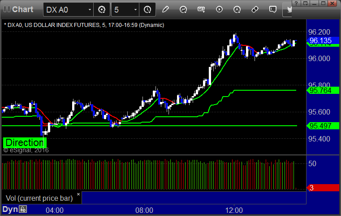The height and width of the screenshot is (216, 341).
Task: Expand the DX A0 symbol dropdown arrow
Action: tap(90, 10)
